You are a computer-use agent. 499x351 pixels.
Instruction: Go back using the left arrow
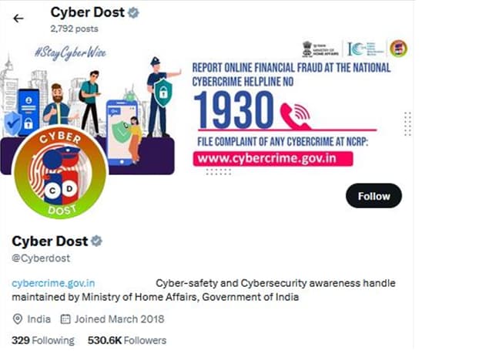(x=18, y=18)
